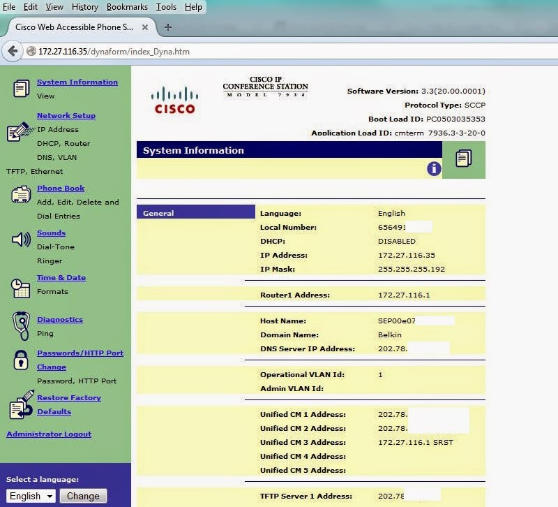This screenshot has width=558, height=507.
Task: Click the Unified CM 3 value 172.27.116.1 SRST
Action: click(416, 442)
